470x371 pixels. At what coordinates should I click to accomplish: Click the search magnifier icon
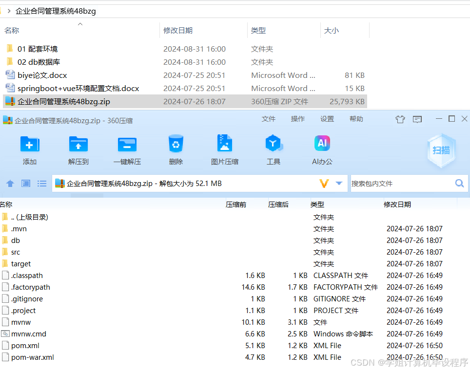pos(459,183)
